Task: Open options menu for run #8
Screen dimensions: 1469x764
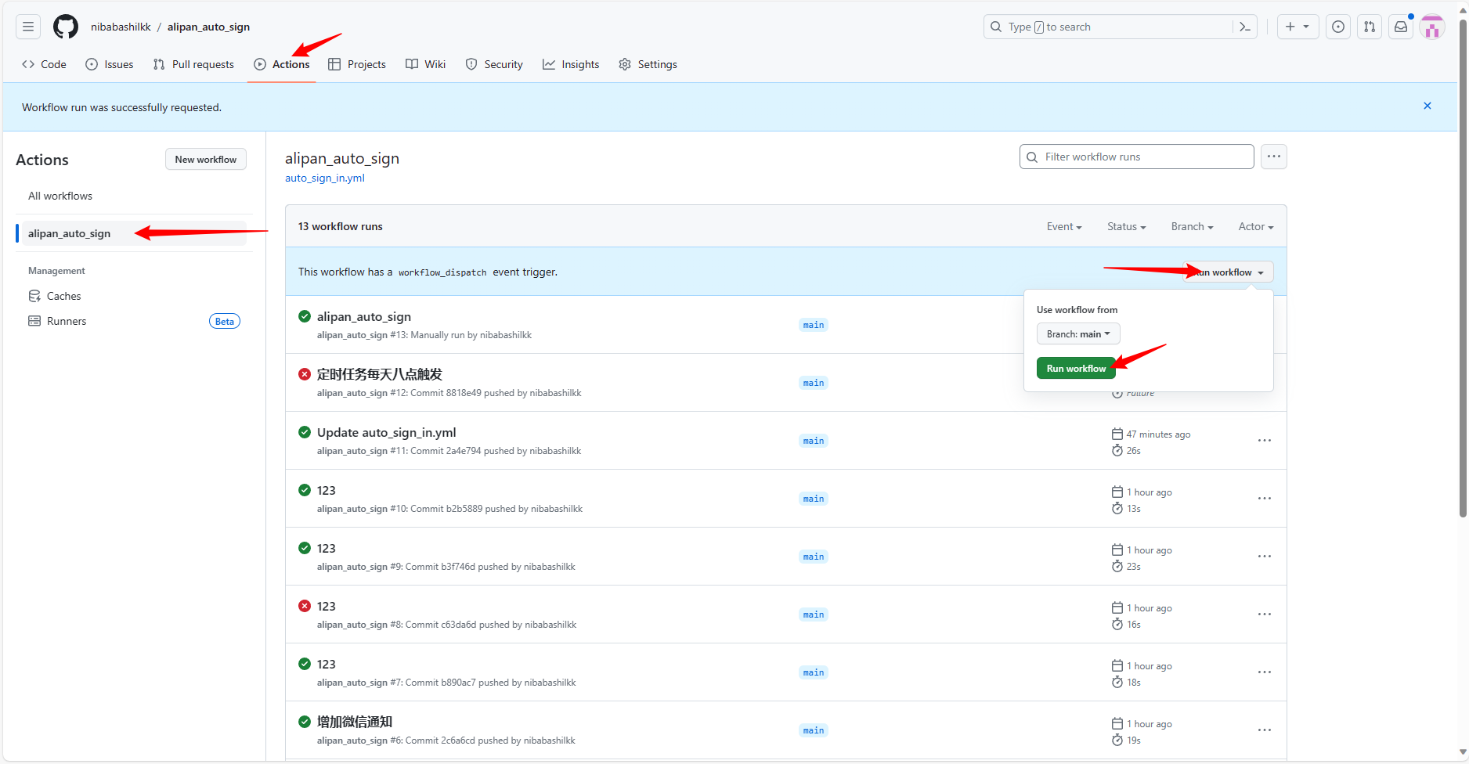Action: tap(1265, 614)
